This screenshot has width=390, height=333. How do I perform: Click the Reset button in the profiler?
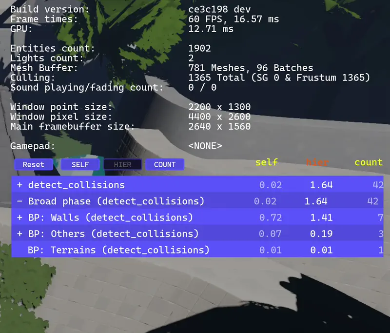pos(33,165)
